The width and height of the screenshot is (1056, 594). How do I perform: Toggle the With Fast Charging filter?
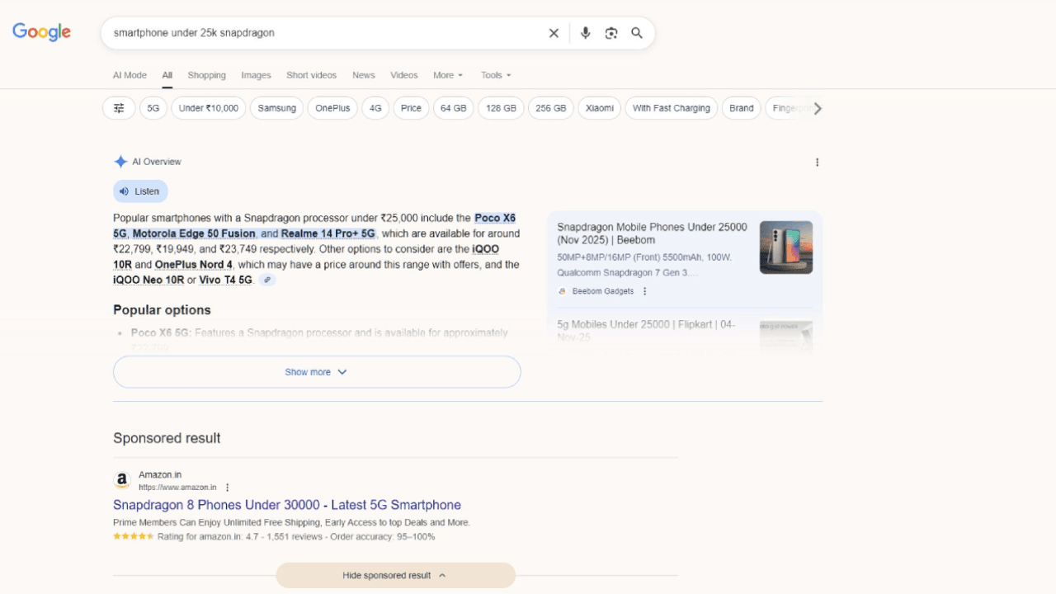click(x=671, y=108)
